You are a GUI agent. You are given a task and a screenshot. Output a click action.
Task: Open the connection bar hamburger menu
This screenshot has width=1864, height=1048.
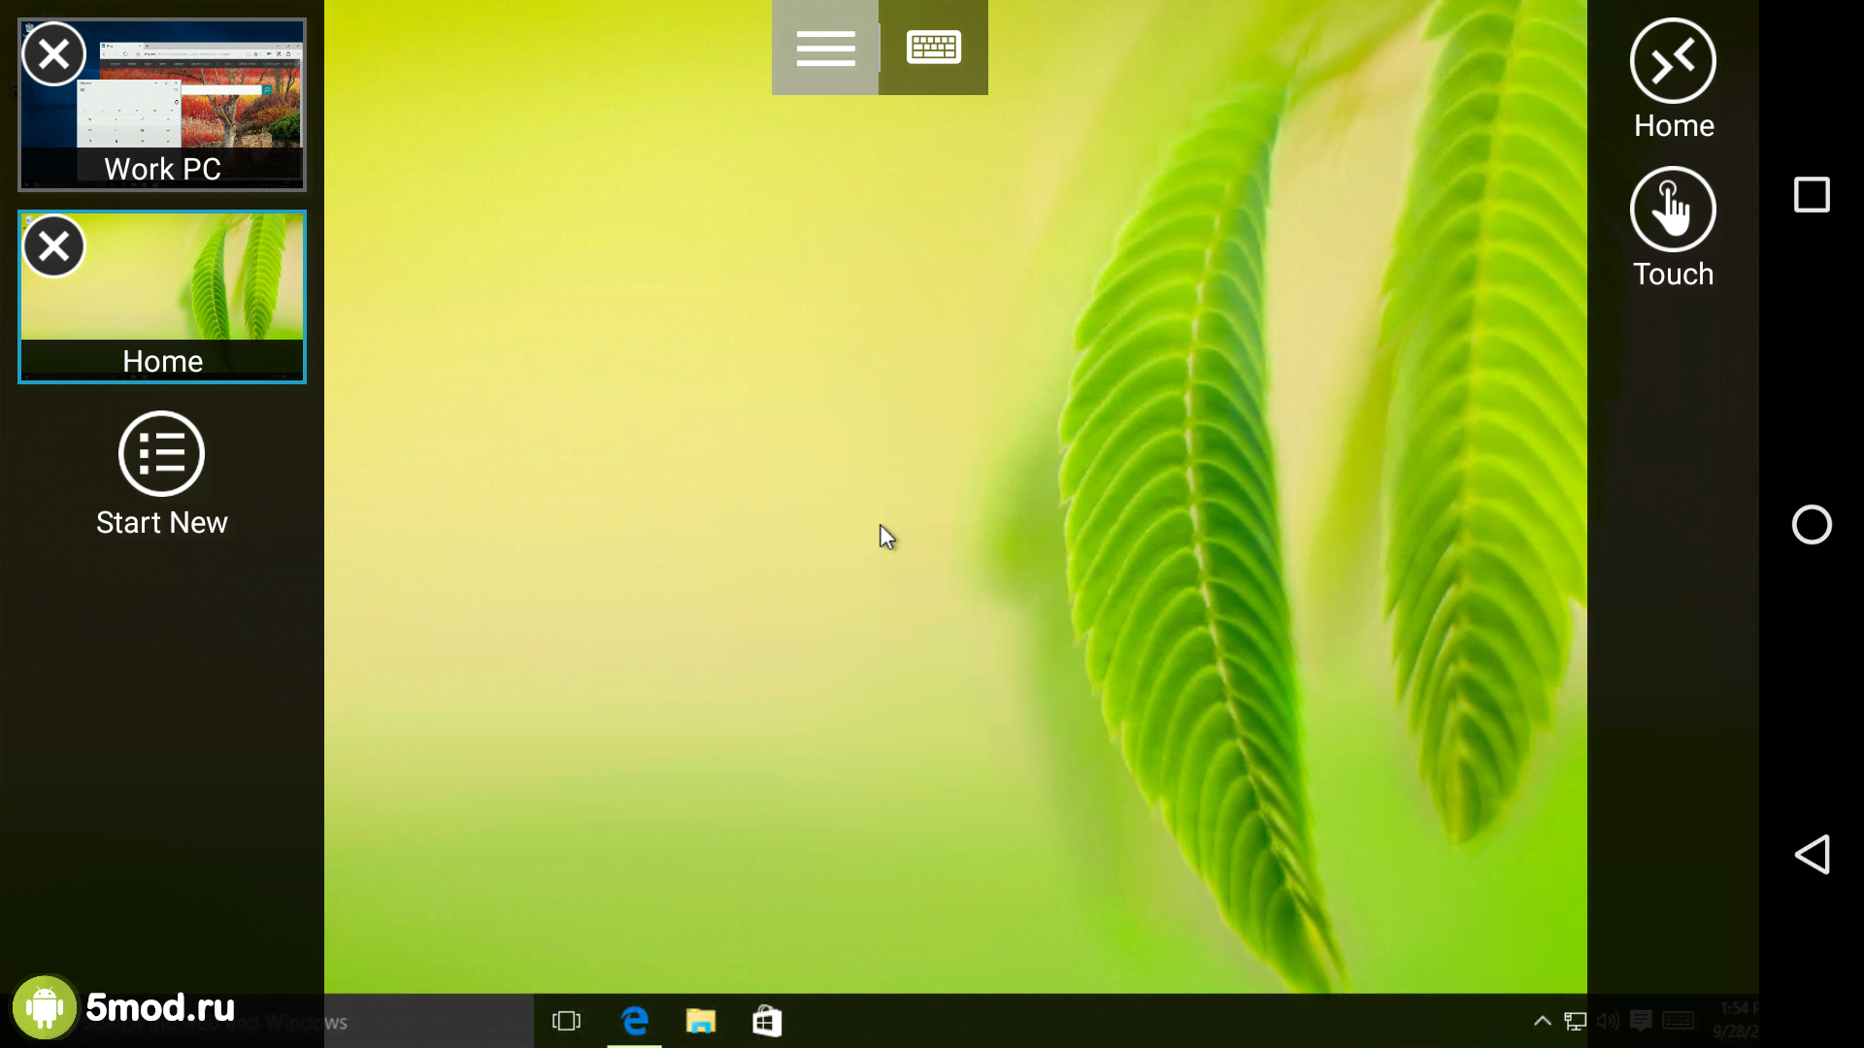click(x=825, y=48)
